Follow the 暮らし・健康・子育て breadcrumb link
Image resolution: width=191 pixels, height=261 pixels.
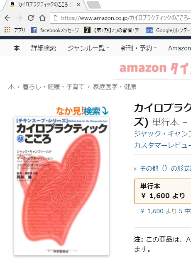pyautogui.click(x=54, y=87)
